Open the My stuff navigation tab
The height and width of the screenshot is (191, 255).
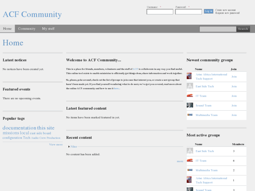click(x=48, y=29)
